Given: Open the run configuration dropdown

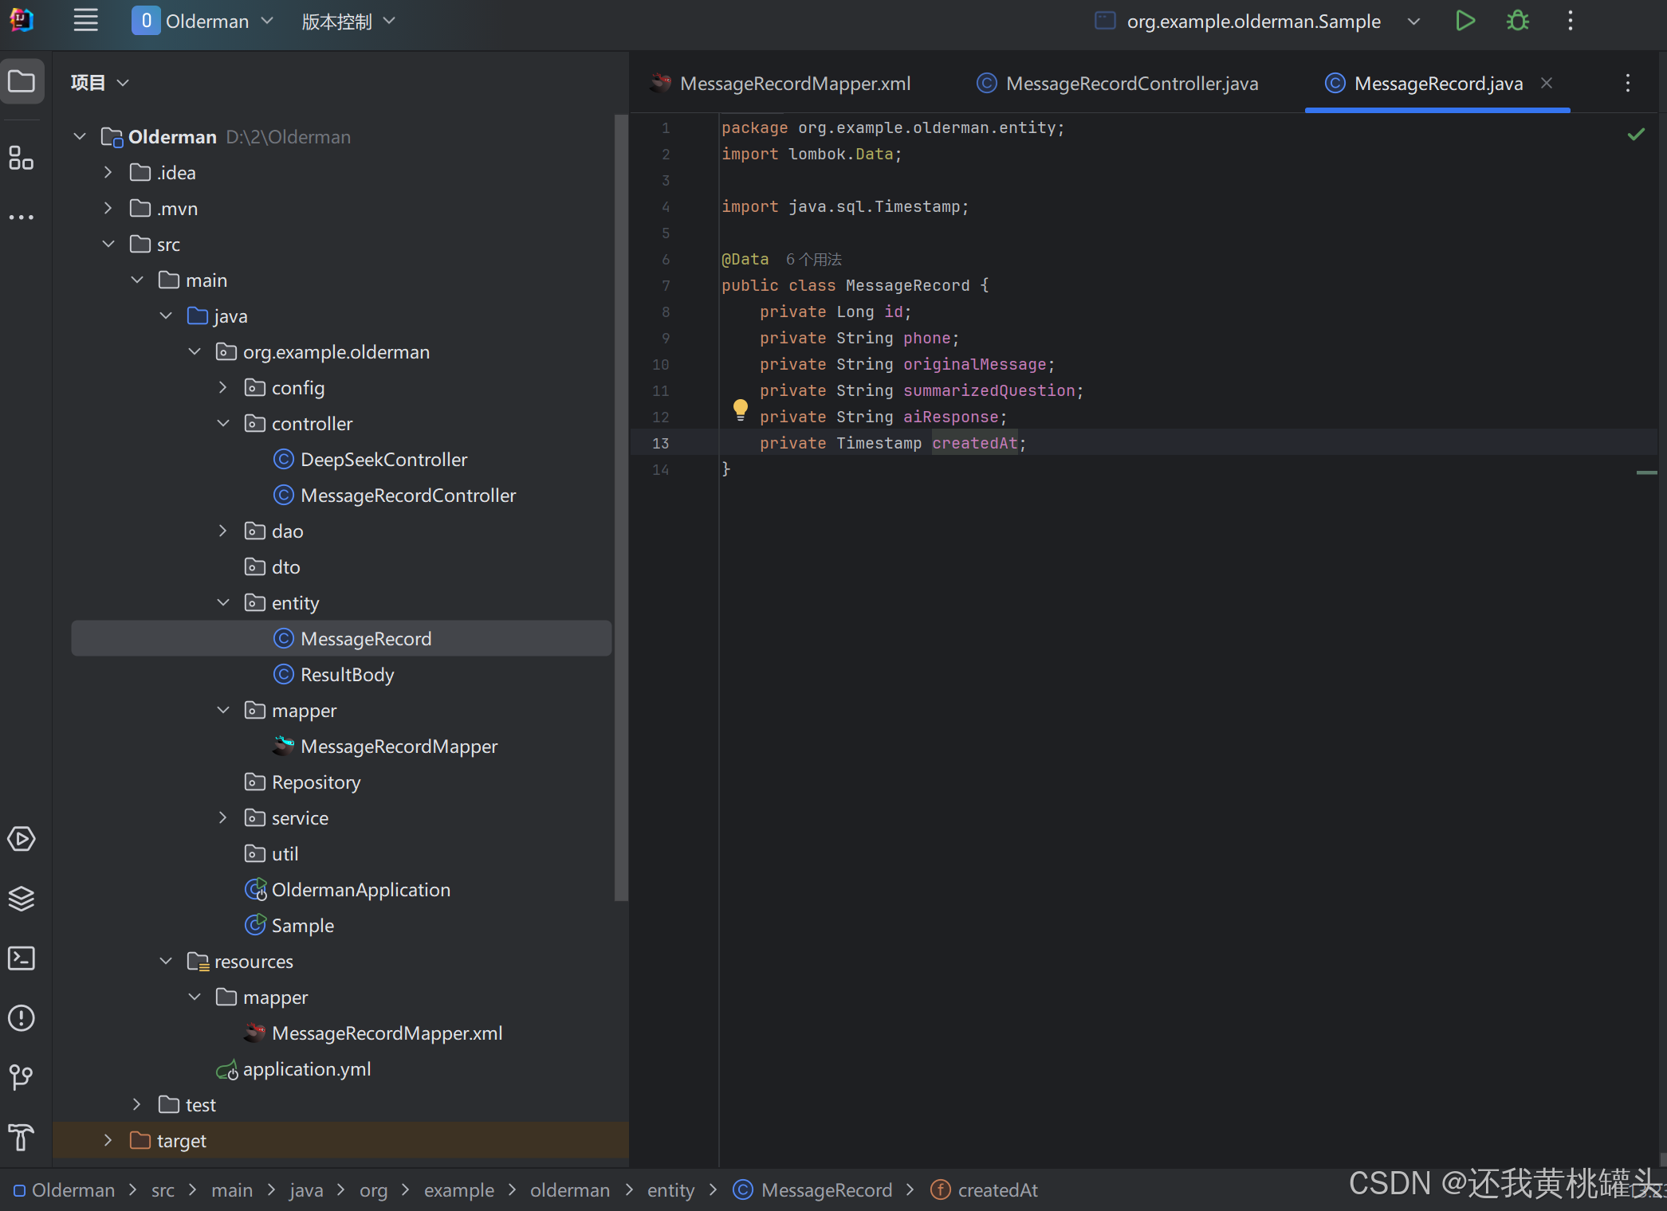Looking at the screenshot, I should pyautogui.click(x=1413, y=22).
